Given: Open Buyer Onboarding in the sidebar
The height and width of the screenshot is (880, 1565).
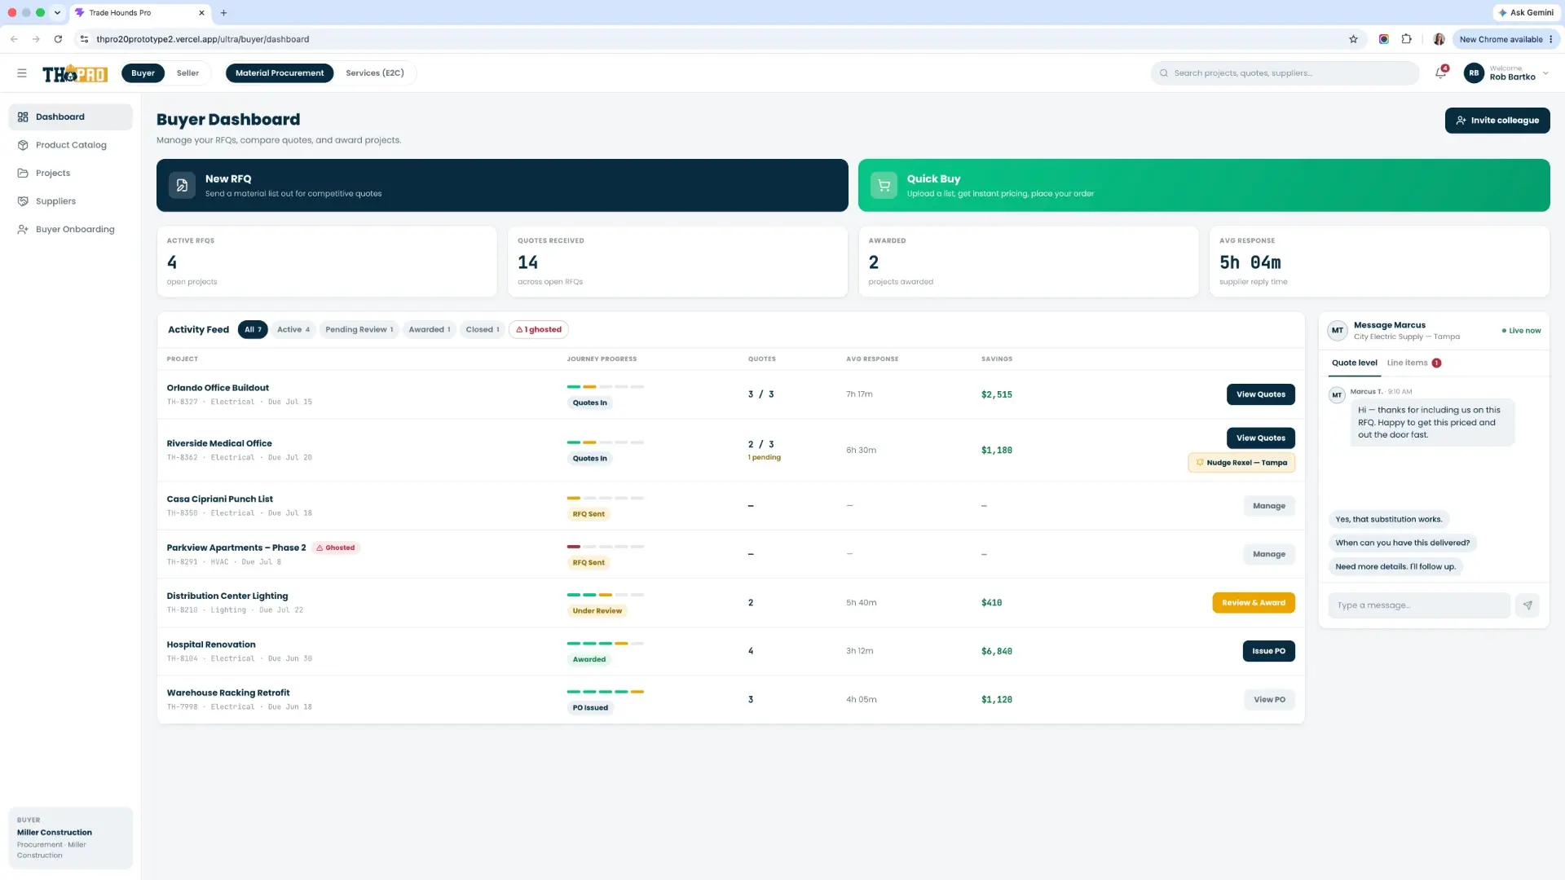Looking at the screenshot, I should 70,230.
